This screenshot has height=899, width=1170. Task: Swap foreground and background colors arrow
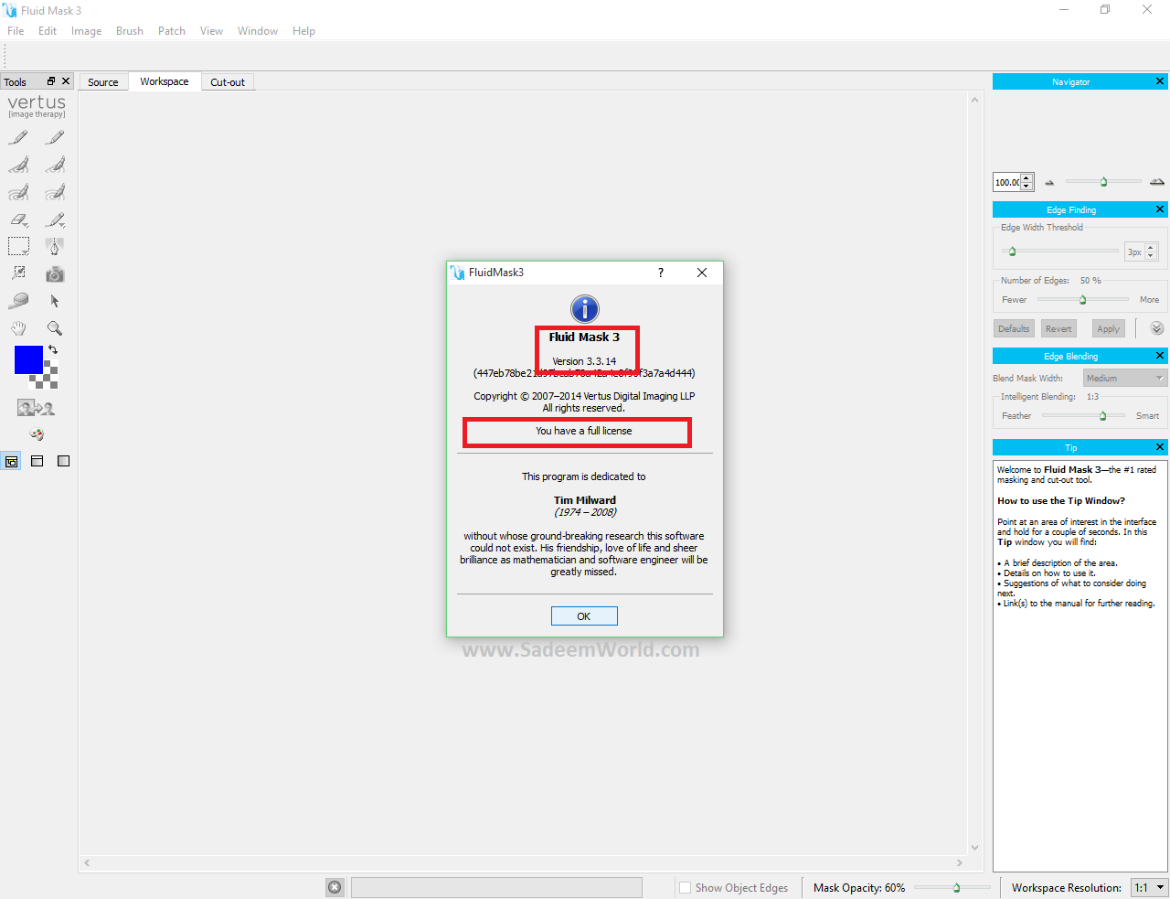(53, 350)
